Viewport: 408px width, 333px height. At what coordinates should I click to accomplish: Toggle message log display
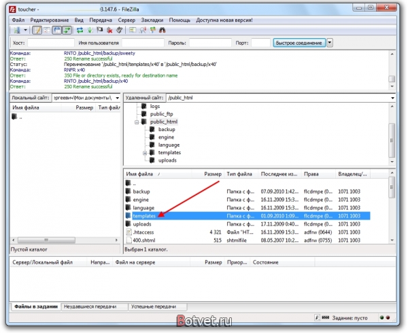tap(37, 30)
